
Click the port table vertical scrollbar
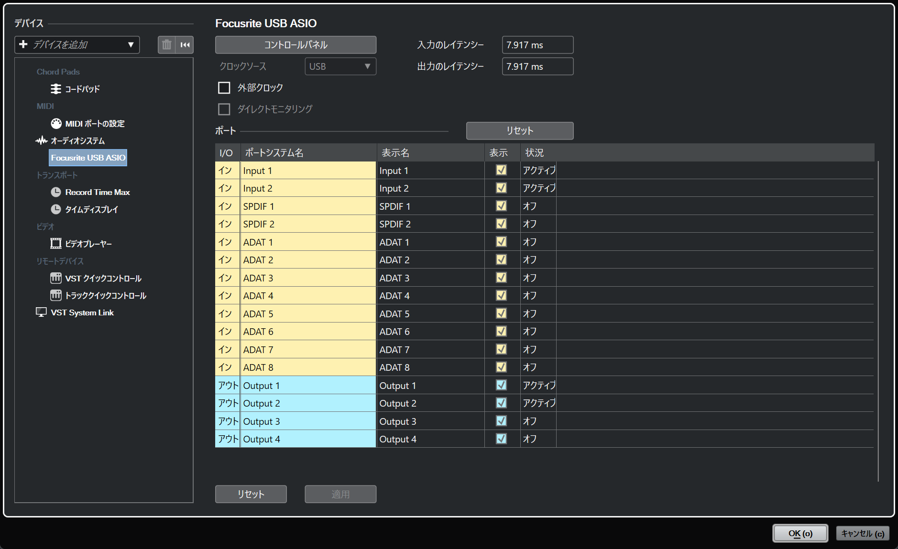tap(878, 321)
